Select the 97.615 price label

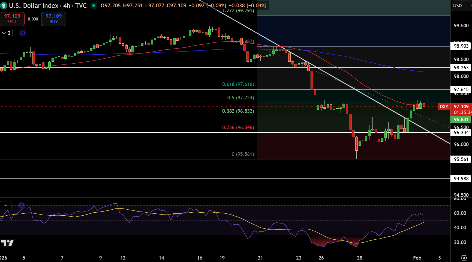point(461,90)
